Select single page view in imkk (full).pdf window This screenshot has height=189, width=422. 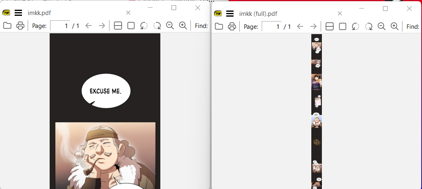(343, 26)
